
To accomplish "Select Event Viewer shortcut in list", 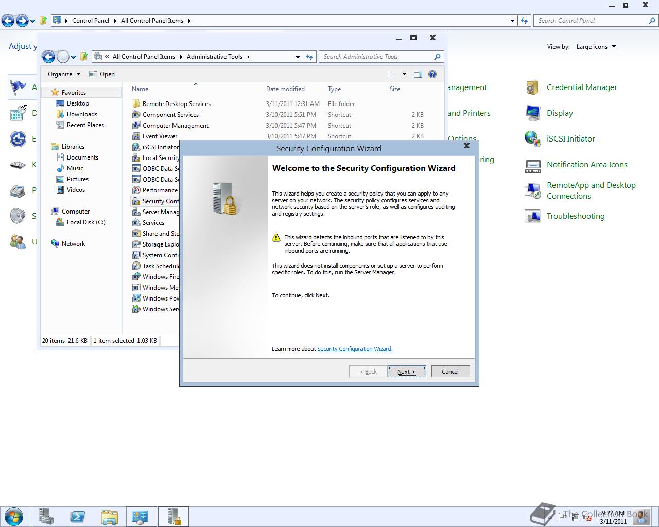I will coord(160,136).
